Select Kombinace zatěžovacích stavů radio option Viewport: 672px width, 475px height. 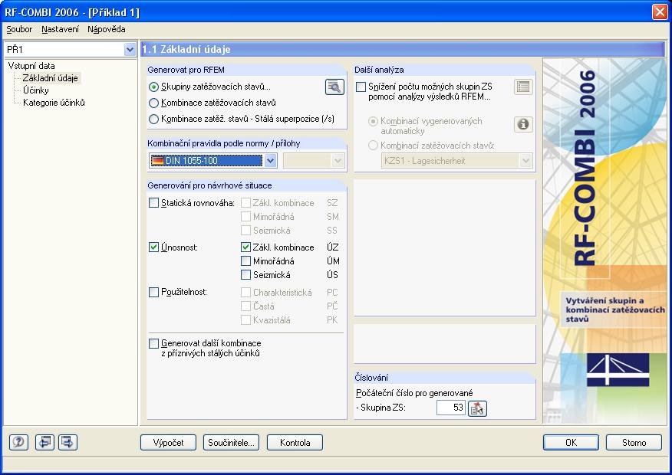tap(153, 103)
